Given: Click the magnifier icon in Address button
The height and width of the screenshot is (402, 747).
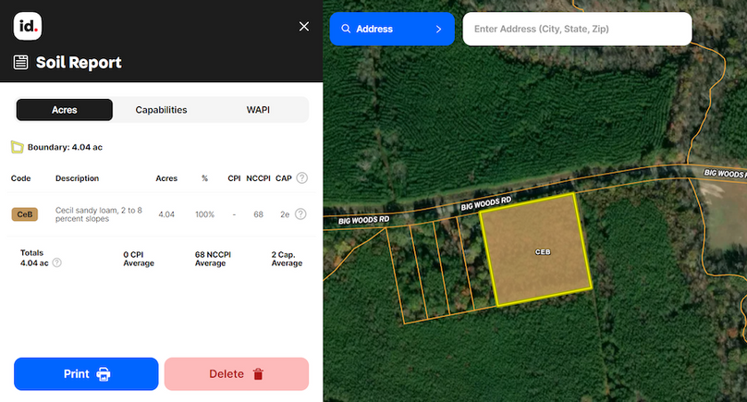Looking at the screenshot, I should click(346, 29).
